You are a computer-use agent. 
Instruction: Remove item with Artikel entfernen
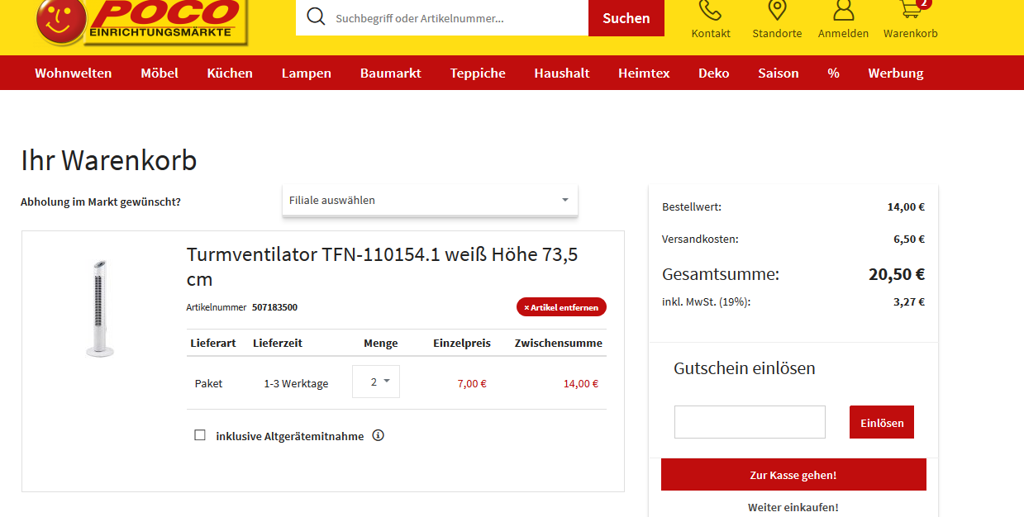click(561, 307)
